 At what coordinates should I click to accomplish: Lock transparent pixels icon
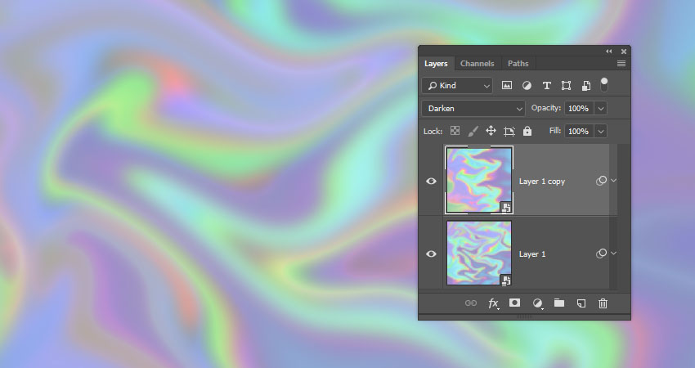pos(455,131)
